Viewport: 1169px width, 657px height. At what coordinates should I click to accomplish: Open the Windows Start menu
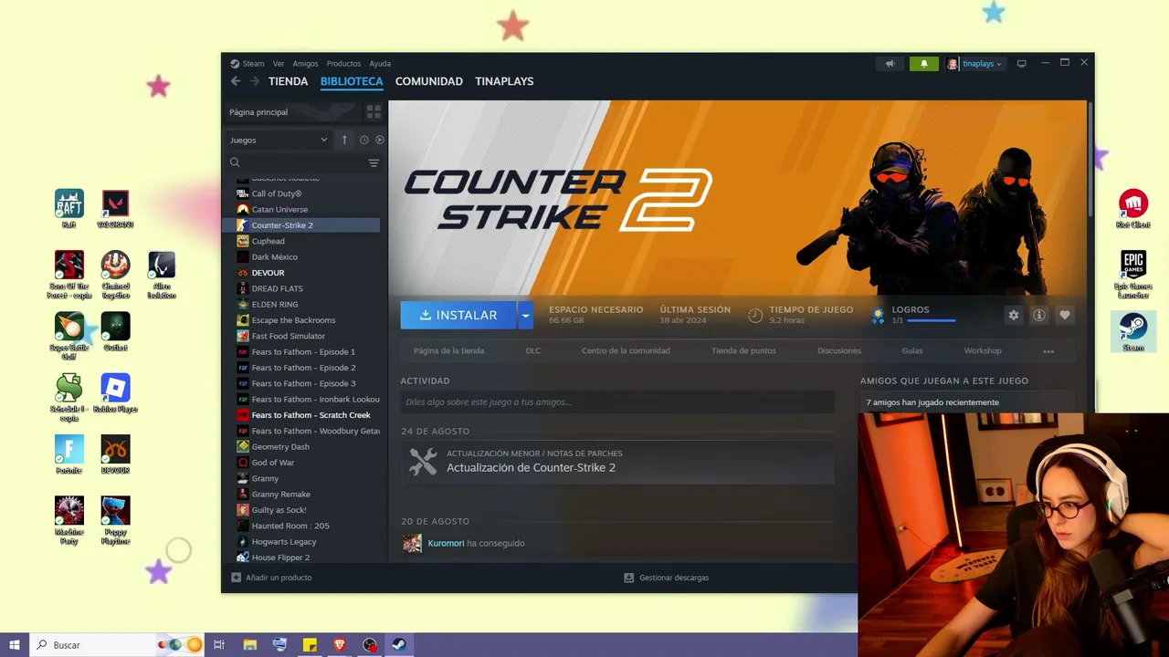click(15, 645)
